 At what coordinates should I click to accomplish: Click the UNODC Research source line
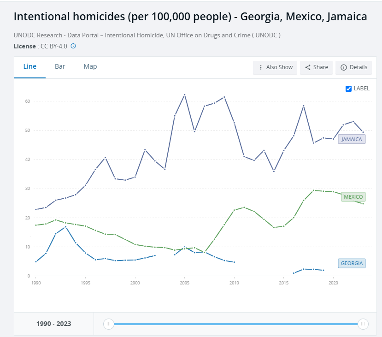point(147,35)
